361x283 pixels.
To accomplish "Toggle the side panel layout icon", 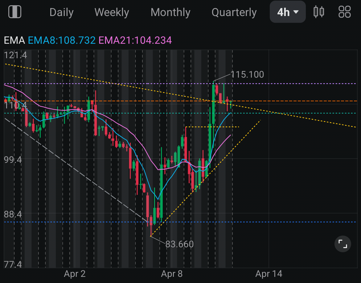I will pyautogui.click(x=15, y=12).
